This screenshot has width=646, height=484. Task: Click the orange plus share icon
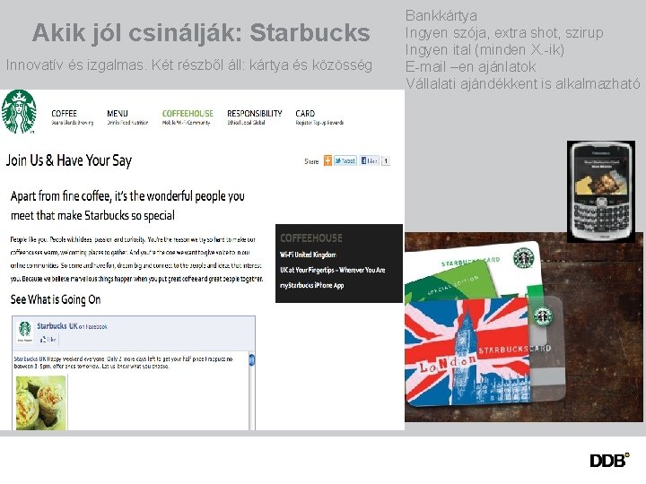327,161
